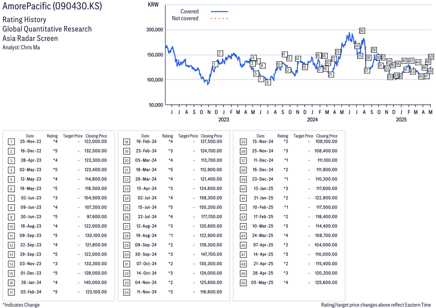Select the 'Analyst: Chris Ma' line
The height and width of the screenshot is (308, 436).
click(x=21, y=47)
